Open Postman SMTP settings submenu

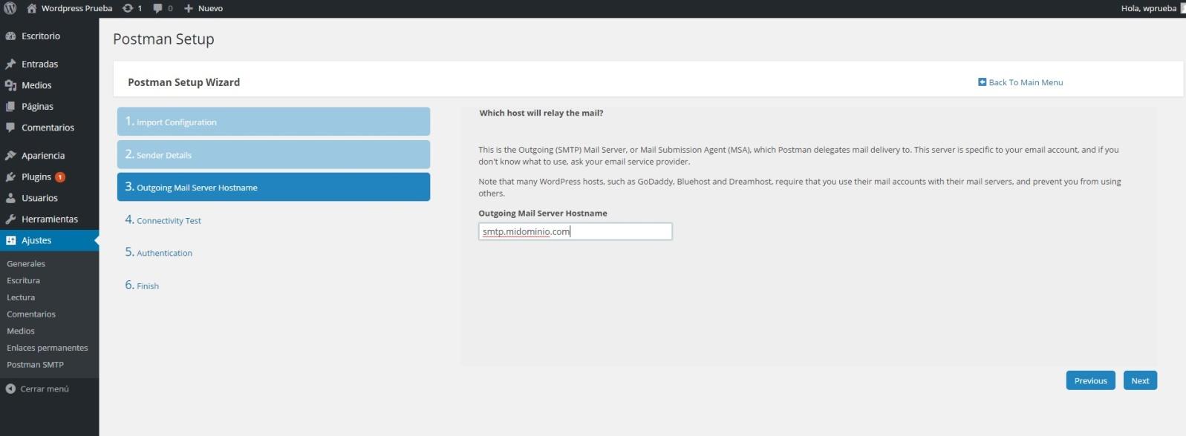(x=35, y=364)
